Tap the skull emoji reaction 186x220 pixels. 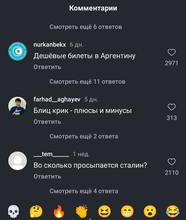coord(13,212)
